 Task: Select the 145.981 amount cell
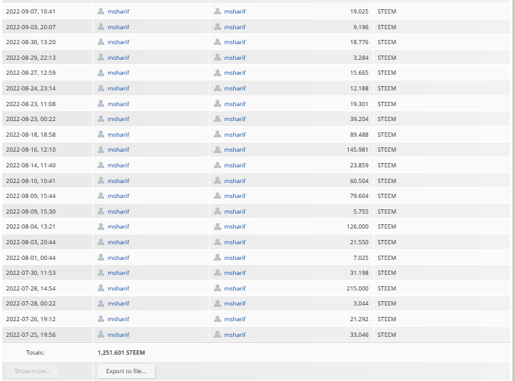click(357, 150)
